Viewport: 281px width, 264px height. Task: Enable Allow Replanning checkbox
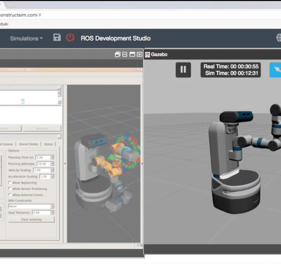pos(10,183)
